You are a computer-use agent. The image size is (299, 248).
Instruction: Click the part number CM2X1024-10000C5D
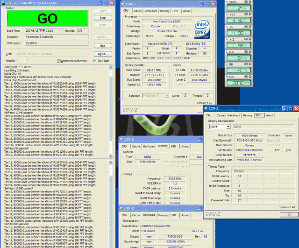[x=249, y=150]
